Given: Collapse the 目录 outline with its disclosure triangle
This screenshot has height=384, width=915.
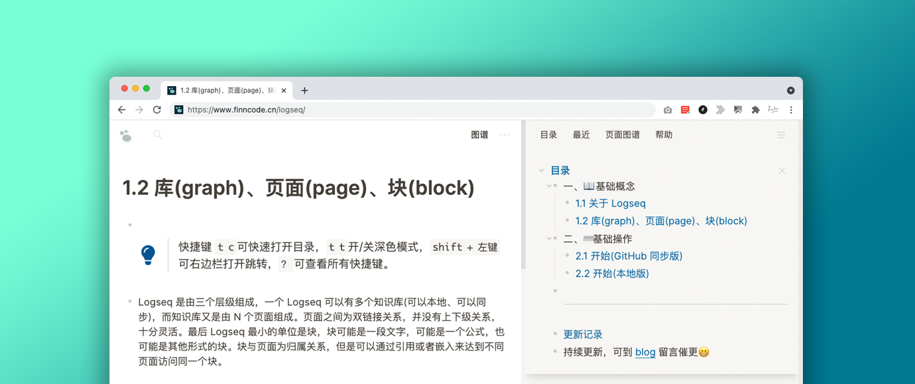Looking at the screenshot, I should (541, 170).
